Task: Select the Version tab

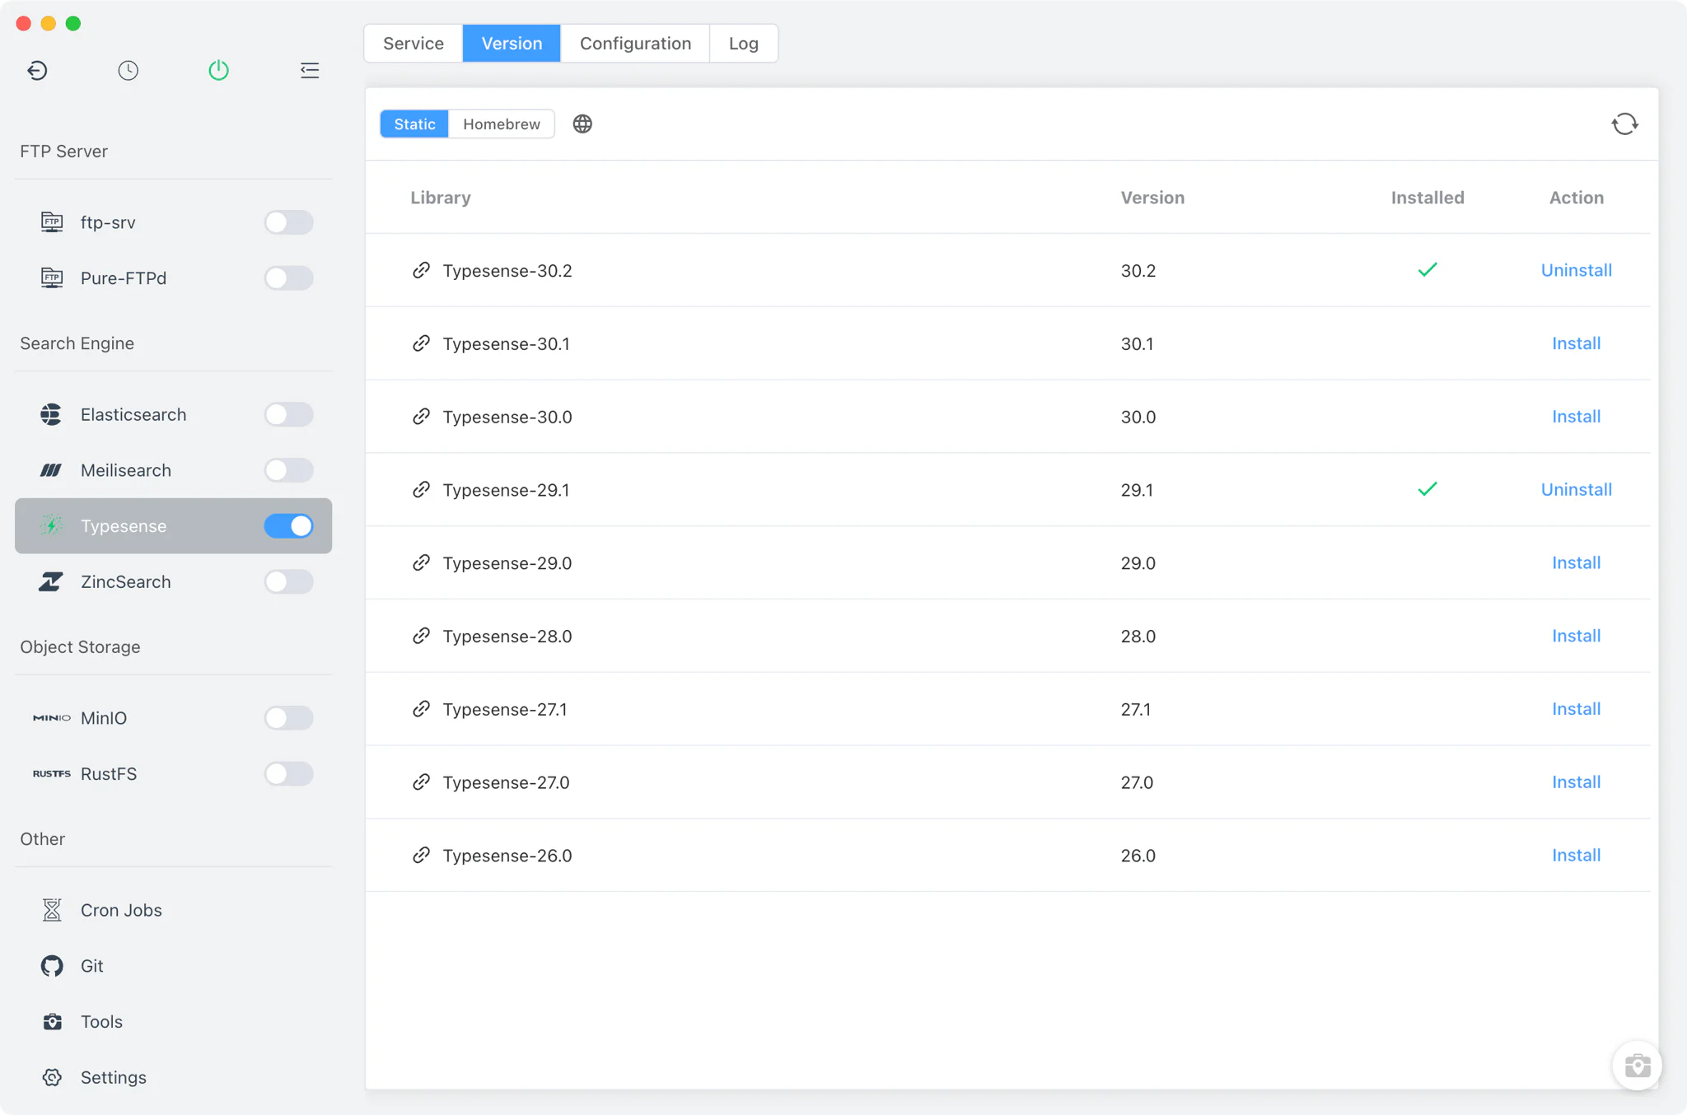Action: [x=512, y=43]
